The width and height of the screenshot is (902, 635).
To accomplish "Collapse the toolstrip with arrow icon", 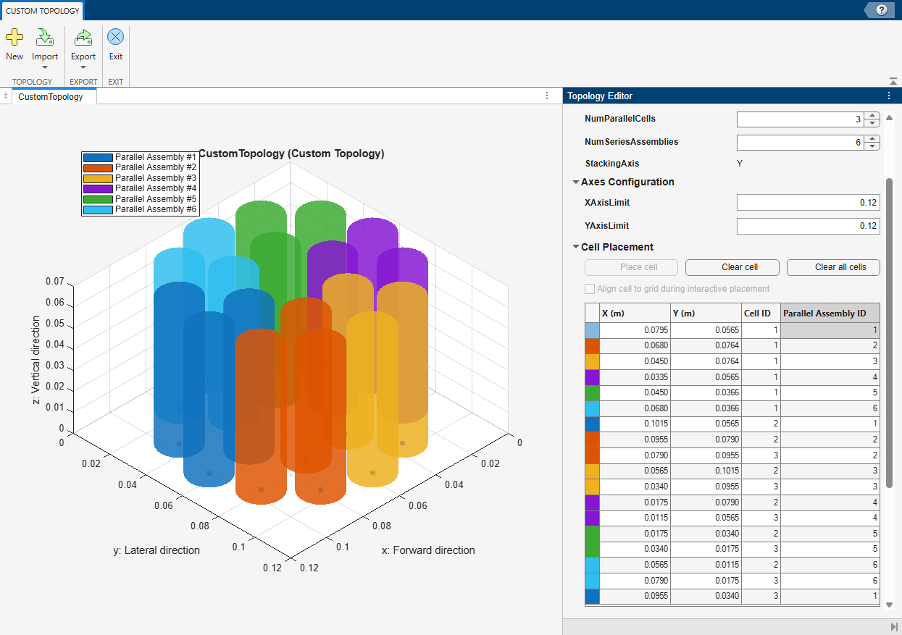I will (x=893, y=80).
